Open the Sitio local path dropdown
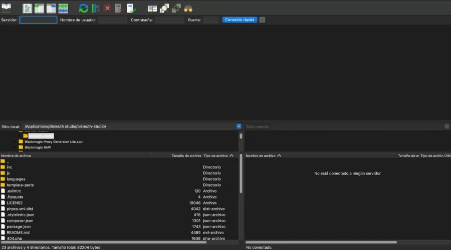This screenshot has width=451, height=250. tap(239, 126)
